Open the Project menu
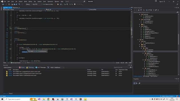 21,1
